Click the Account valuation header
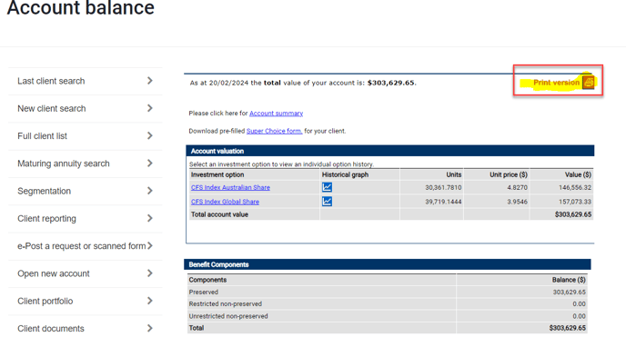This screenshot has height=337, width=626. click(390, 151)
